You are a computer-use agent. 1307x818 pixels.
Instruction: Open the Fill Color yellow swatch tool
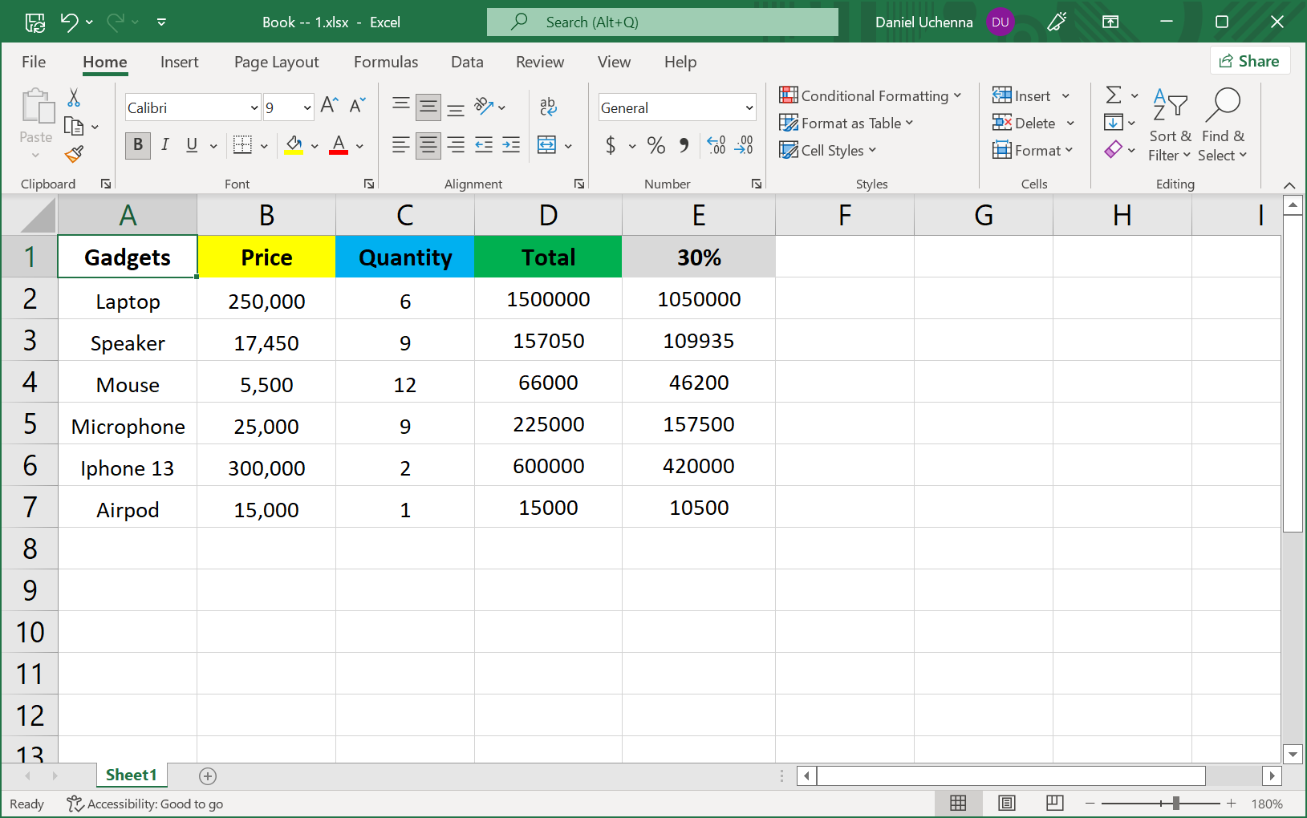point(292,145)
